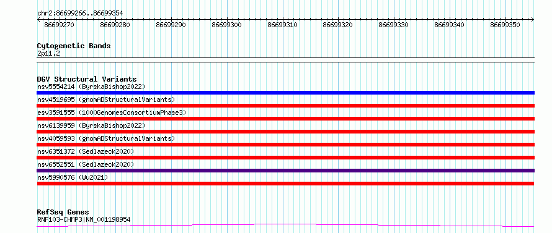This screenshot has height=233, width=552.
Task: Click the RefSeq Genes track heading
Action: click(x=63, y=213)
